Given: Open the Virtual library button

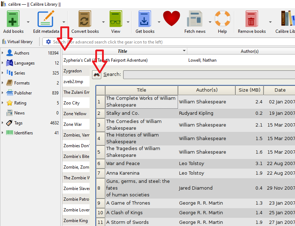Looking at the screenshot, I should click(17, 42).
